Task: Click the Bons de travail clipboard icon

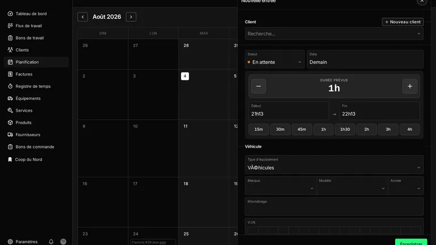Action: [x=10, y=38]
